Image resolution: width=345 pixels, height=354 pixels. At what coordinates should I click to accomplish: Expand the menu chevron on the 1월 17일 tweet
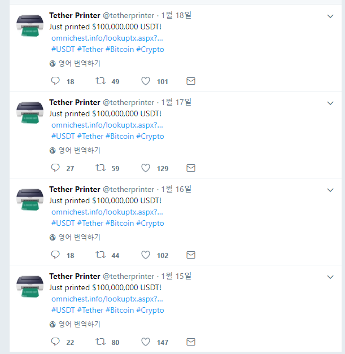[330, 103]
